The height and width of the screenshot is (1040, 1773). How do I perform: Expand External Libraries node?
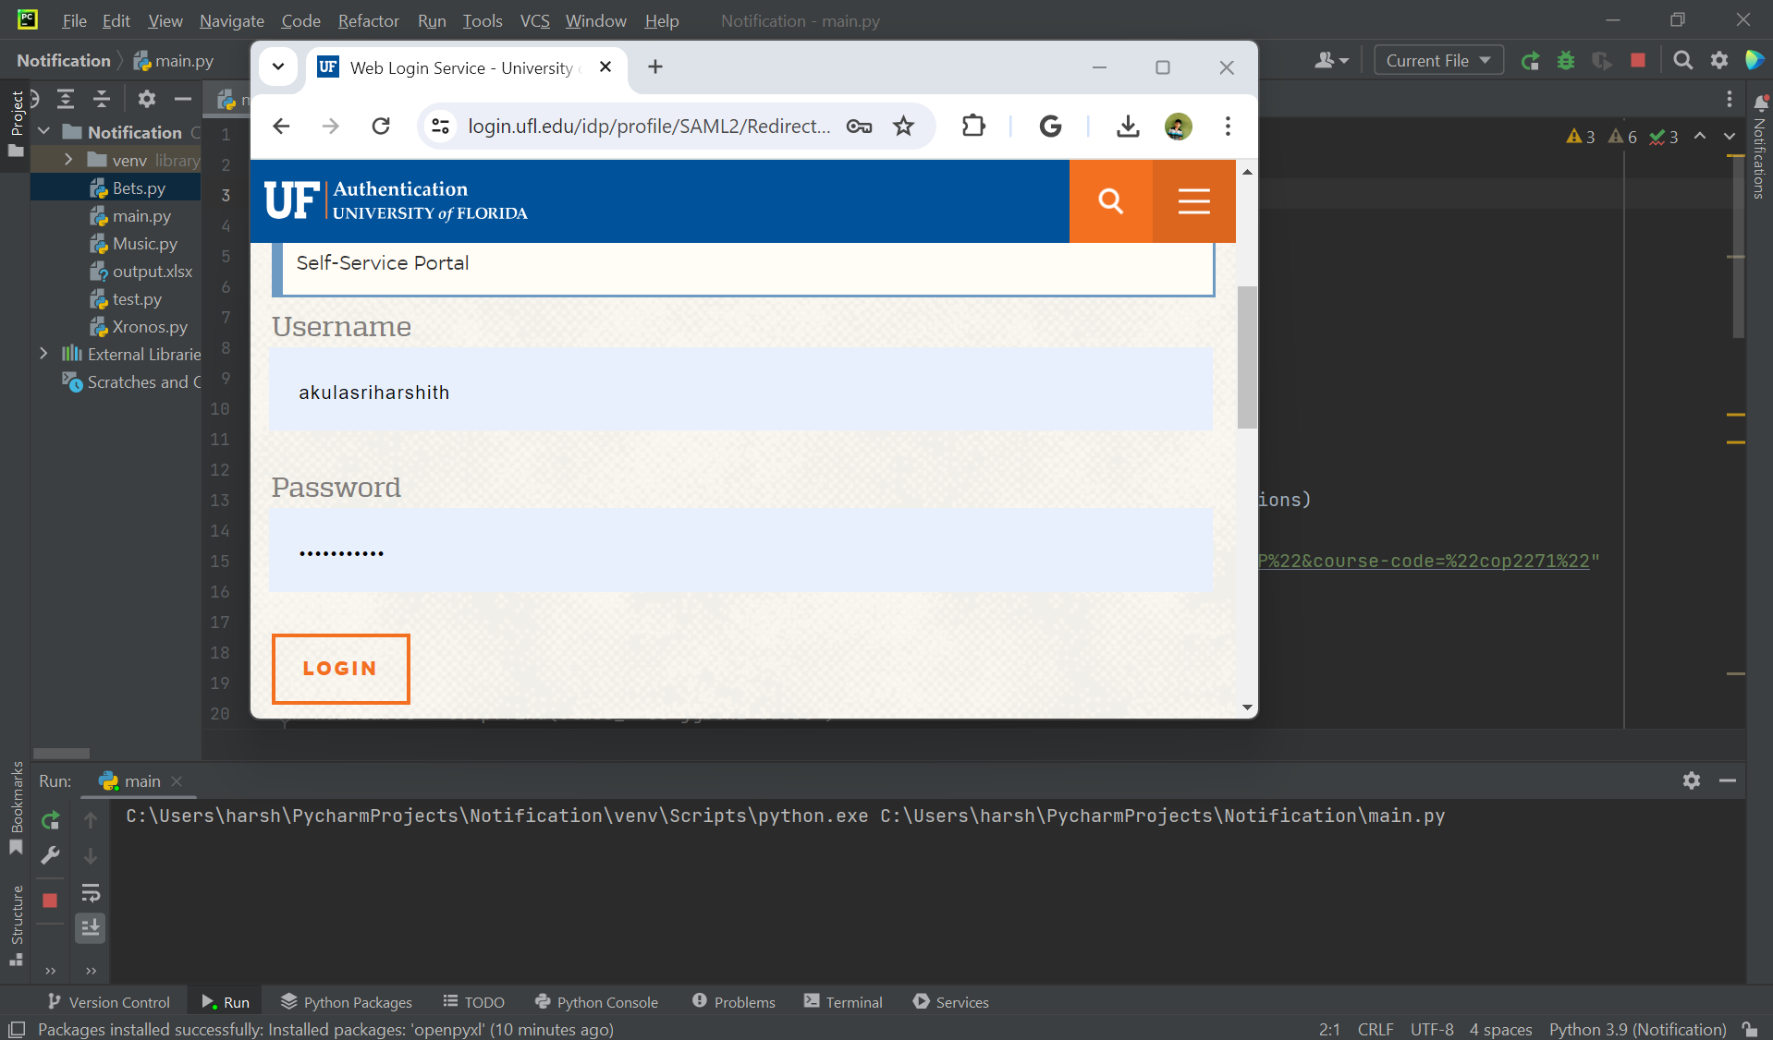43,354
